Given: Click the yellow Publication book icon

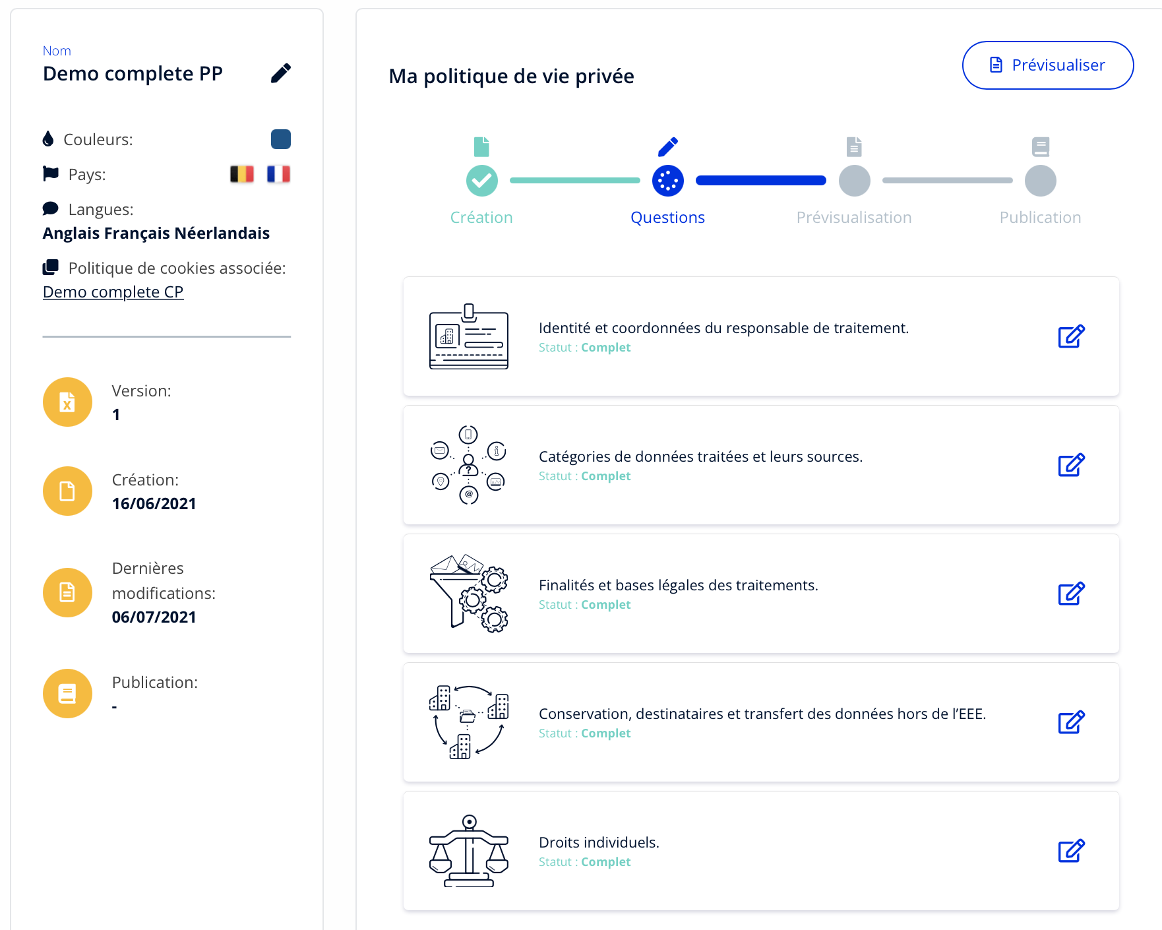Looking at the screenshot, I should pos(67,694).
